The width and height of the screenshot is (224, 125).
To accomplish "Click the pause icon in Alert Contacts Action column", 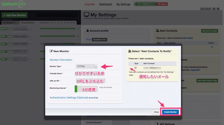I will pyautogui.click(x=212, y=47).
